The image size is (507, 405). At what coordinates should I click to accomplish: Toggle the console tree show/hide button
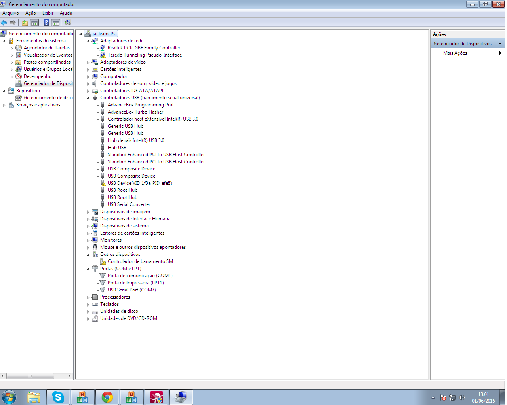click(x=34, y=23)
